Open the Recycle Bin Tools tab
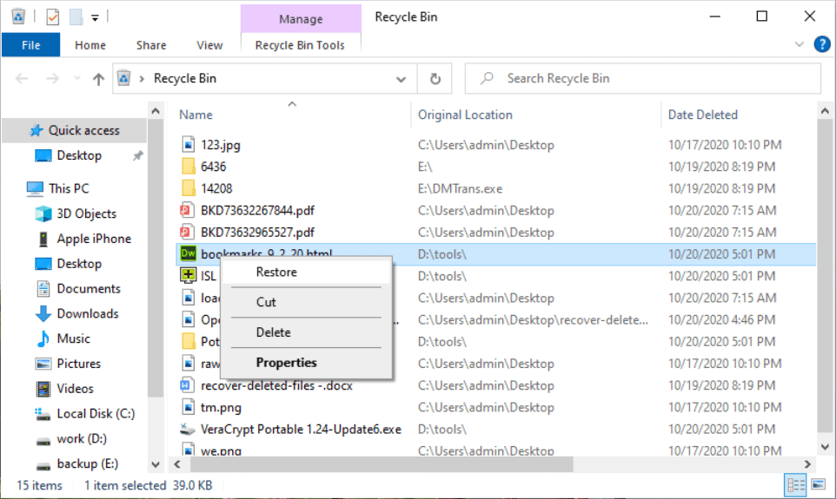 click(300, 45)
